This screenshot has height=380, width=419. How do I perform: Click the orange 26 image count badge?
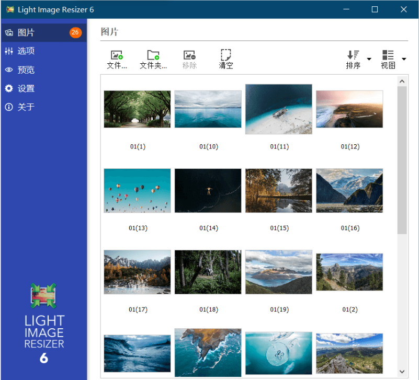pyautogui.click(x=75, y=32)
